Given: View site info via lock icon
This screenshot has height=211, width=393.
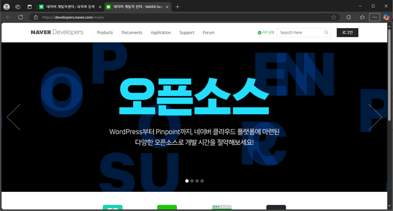Looking at the screenshot, I should pyautogui.click(x=36, y=17).
